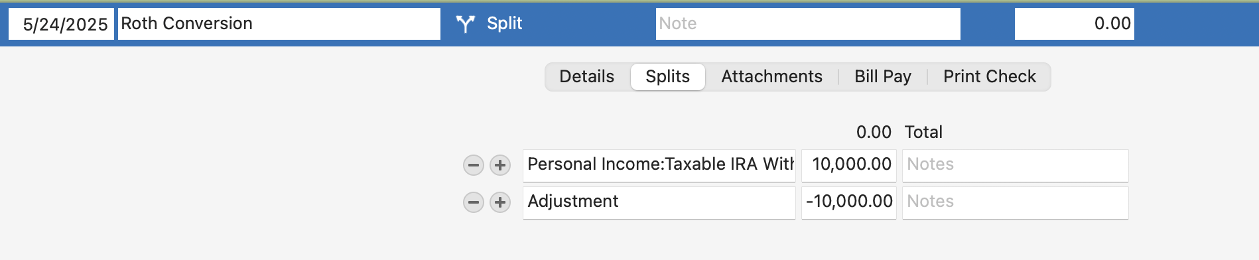
Task: Edit the transaction amount 0.00 field
Action: 1075,24
